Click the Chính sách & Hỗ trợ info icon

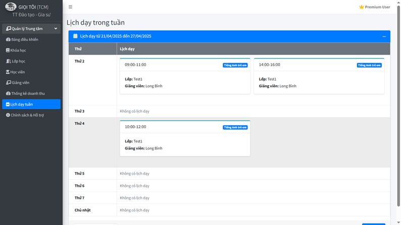(x=8, y=115)
